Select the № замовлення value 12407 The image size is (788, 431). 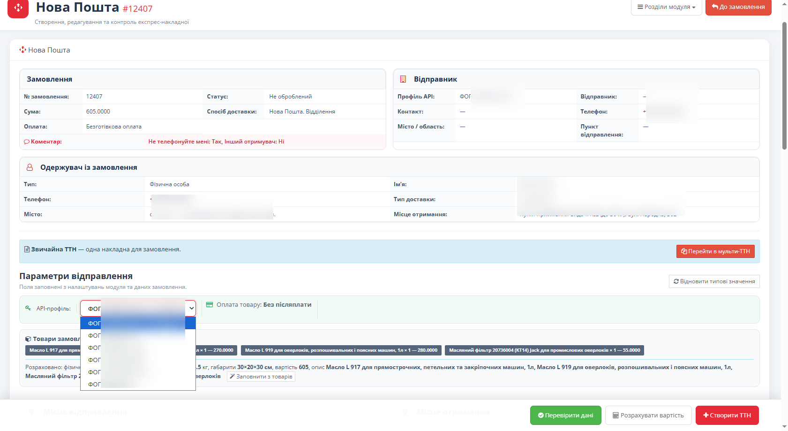[94, 97]
